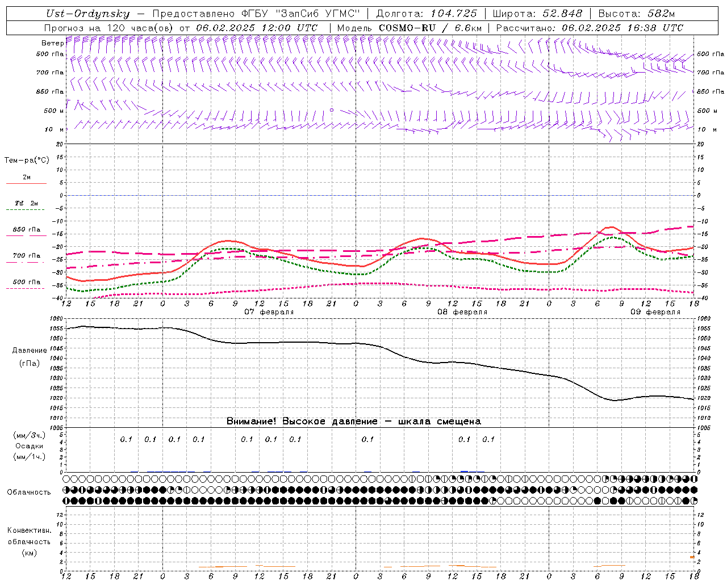Click the line swatch under the temperature legend's "500 гПа"

pos(26,288)
